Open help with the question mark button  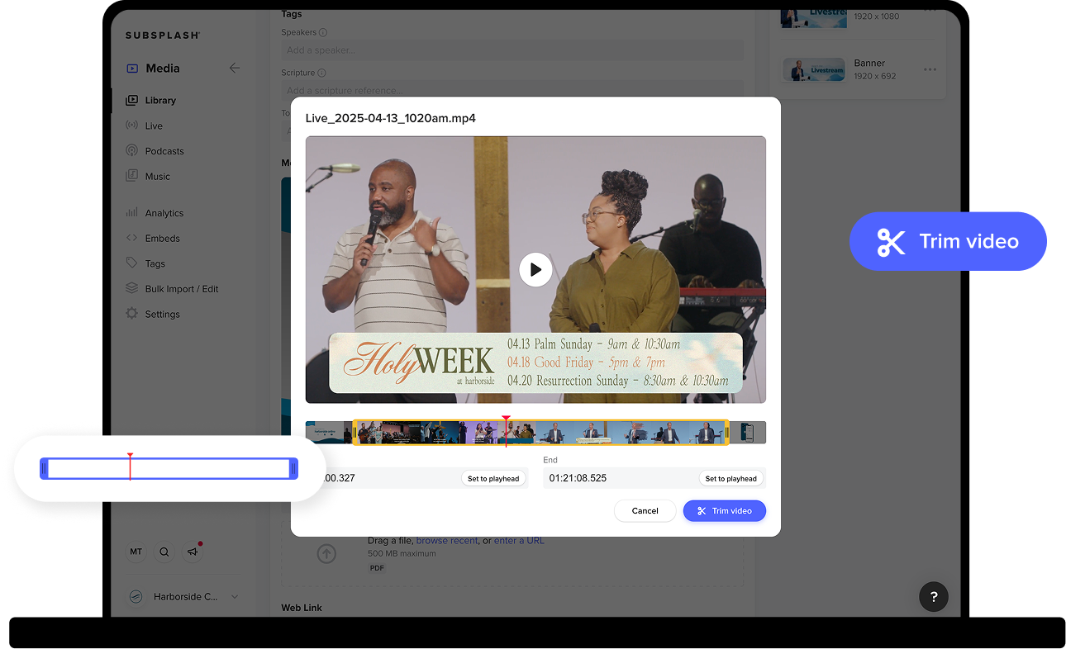pyautogui.click(x=934, y=597)
